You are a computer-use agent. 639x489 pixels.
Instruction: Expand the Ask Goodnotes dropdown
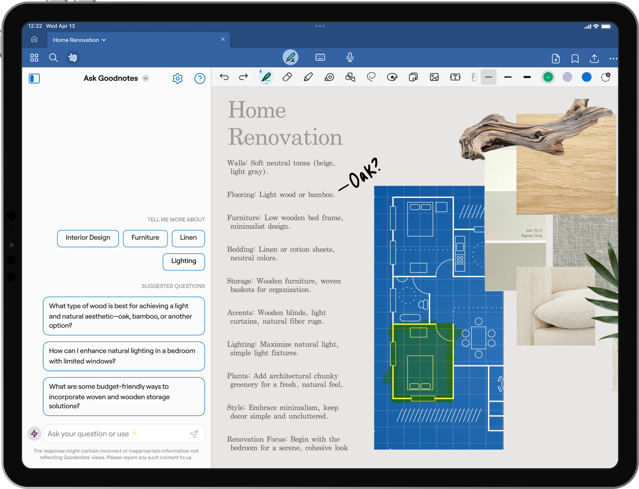[146, 79]
